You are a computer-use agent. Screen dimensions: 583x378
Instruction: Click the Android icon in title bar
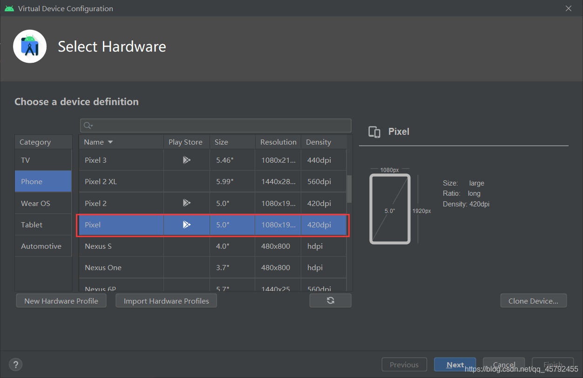[x=9, y=8]
